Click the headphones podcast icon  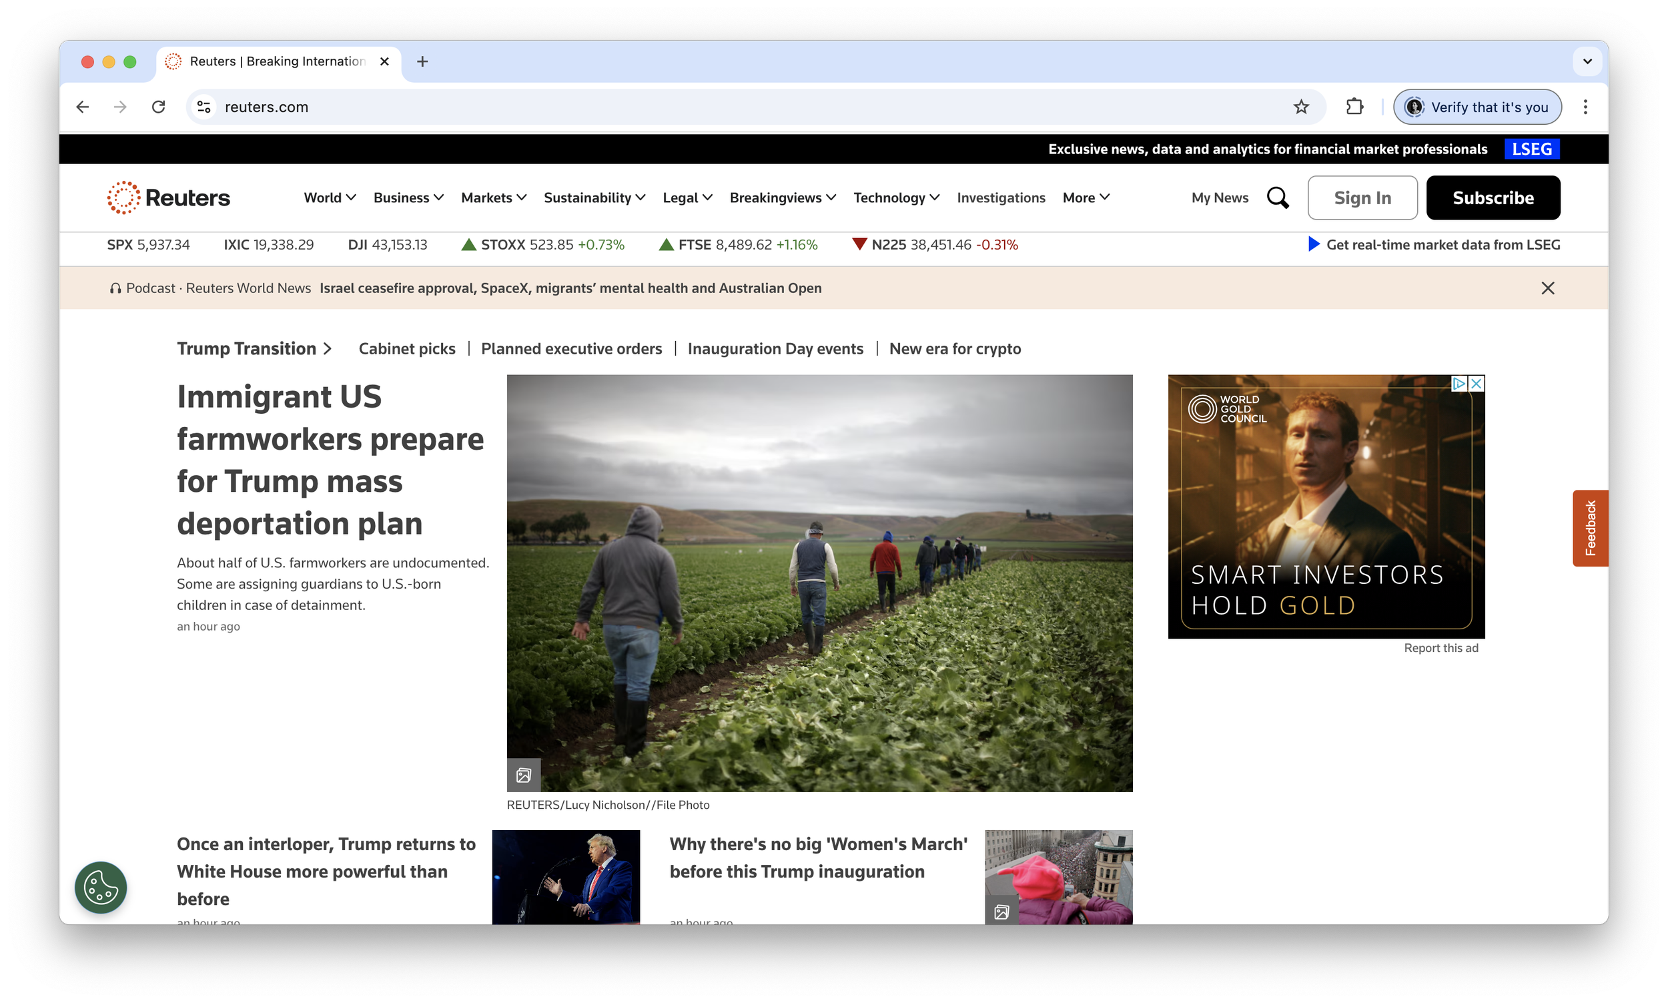(115, 287)
